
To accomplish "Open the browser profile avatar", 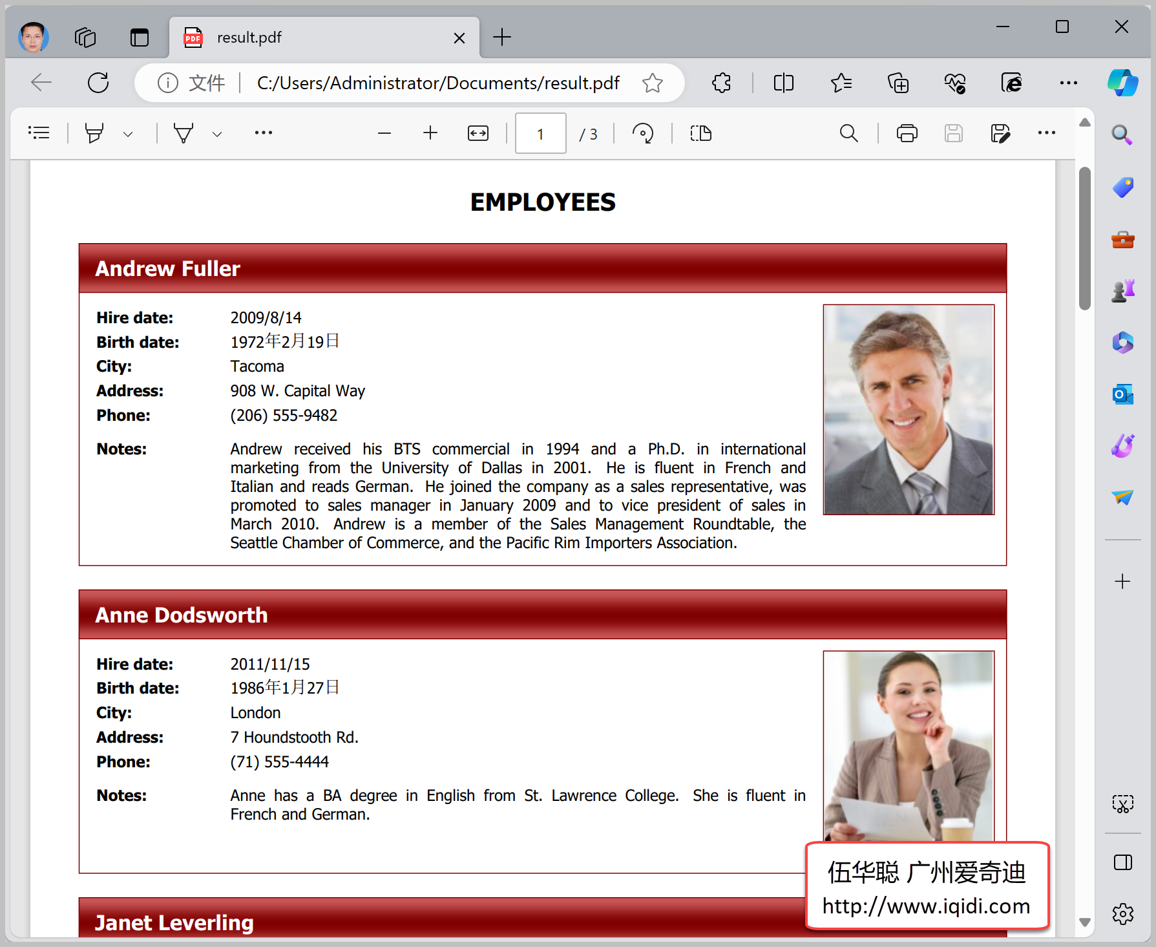I will [x=34, y=37].
